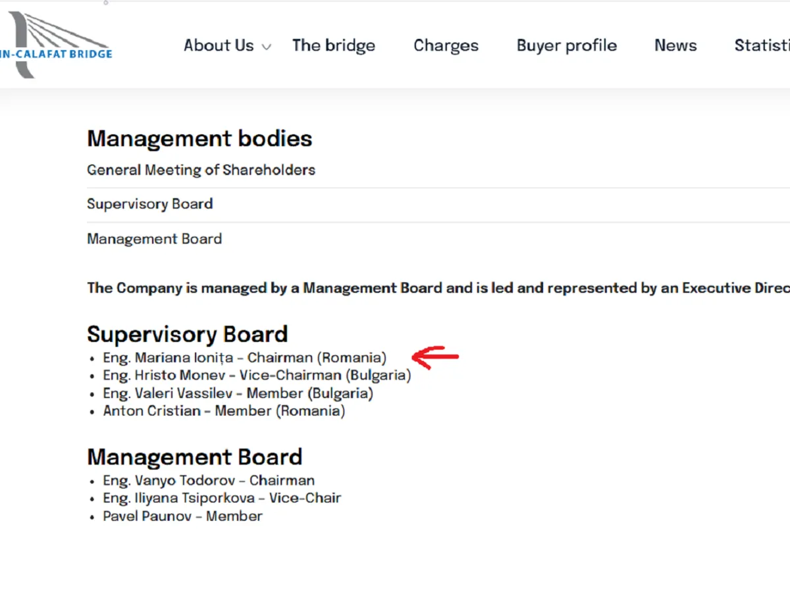790x592 pixels.
Task: Click Eng. Vanyo Todorov Chairman entry
Action: click(x=209, y=481)
